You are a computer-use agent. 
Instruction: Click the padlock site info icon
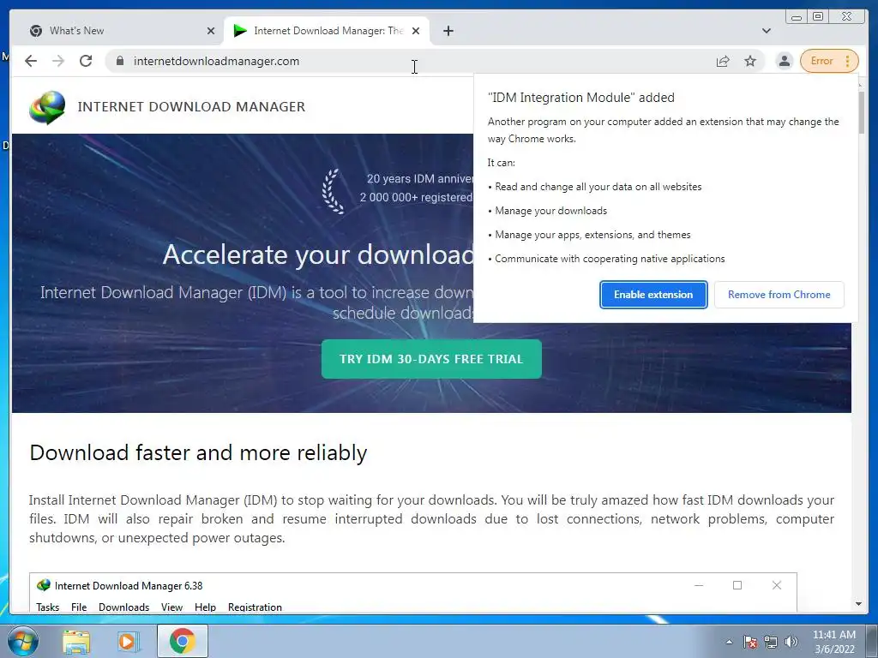120,61
